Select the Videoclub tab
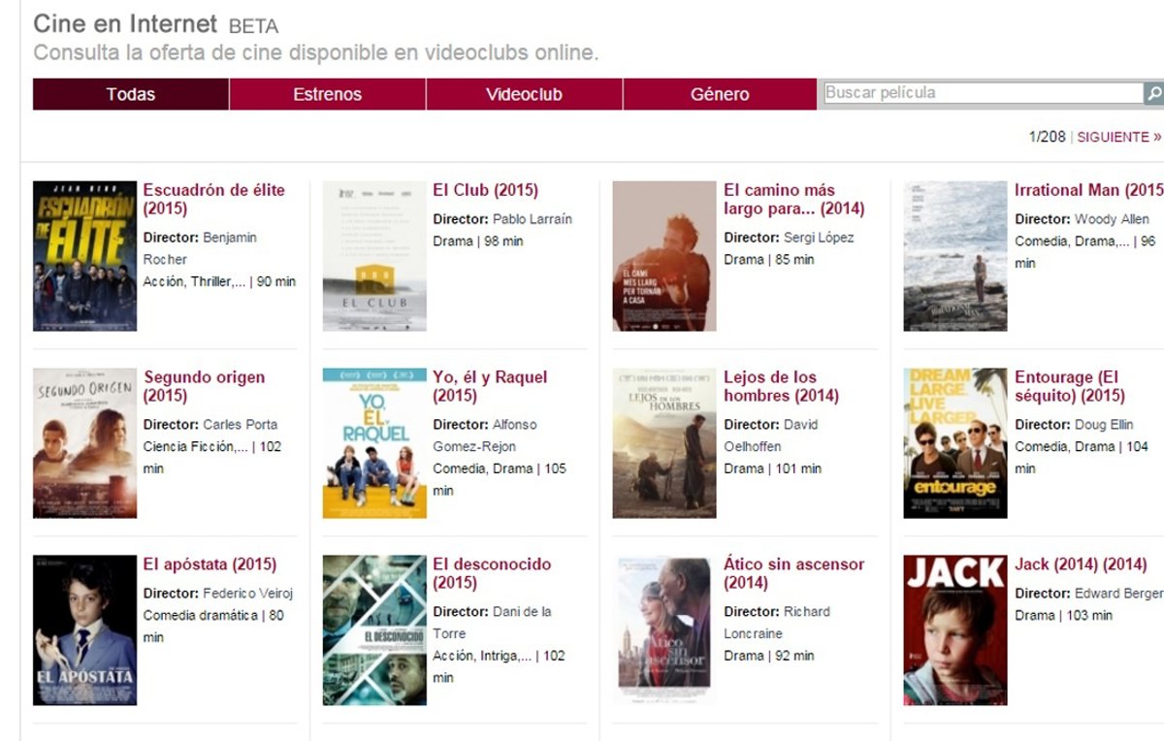Image resolution: width=1164 pixels, height=741 pixels. coord(524,94)
